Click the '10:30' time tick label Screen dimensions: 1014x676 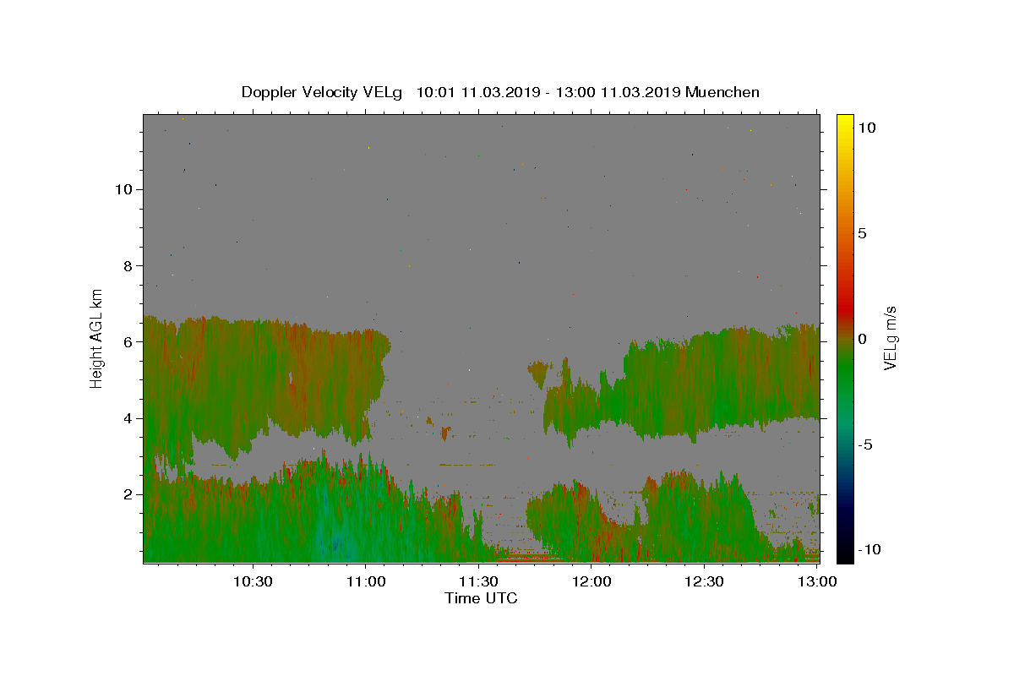(252, 581)
